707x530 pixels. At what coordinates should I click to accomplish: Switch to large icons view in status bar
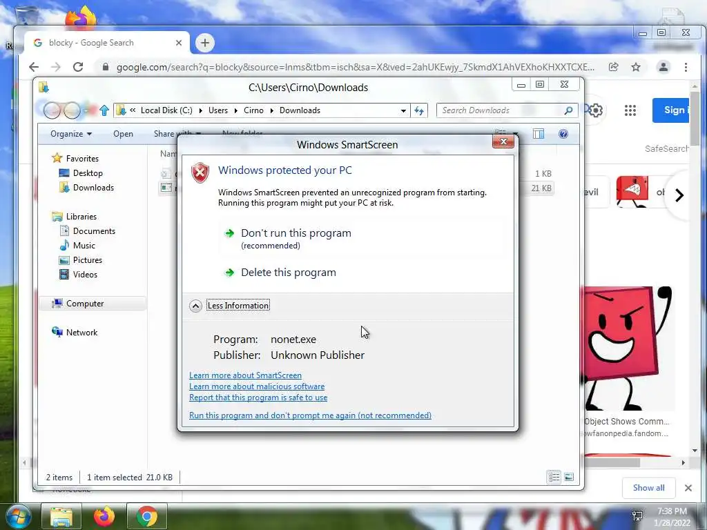(569, 477)
